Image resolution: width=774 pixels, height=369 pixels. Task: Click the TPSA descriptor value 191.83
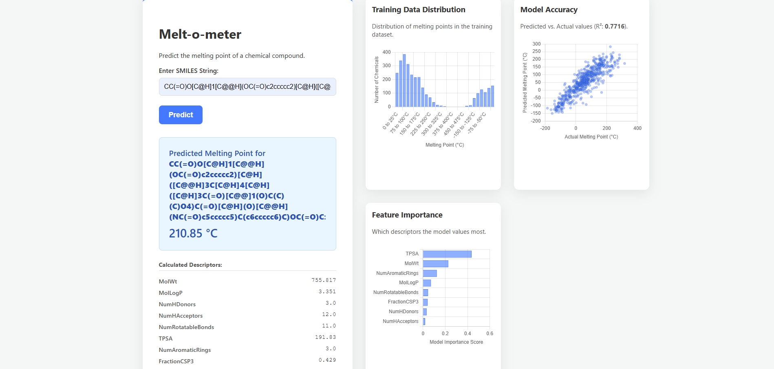click(x=325, y=337)
